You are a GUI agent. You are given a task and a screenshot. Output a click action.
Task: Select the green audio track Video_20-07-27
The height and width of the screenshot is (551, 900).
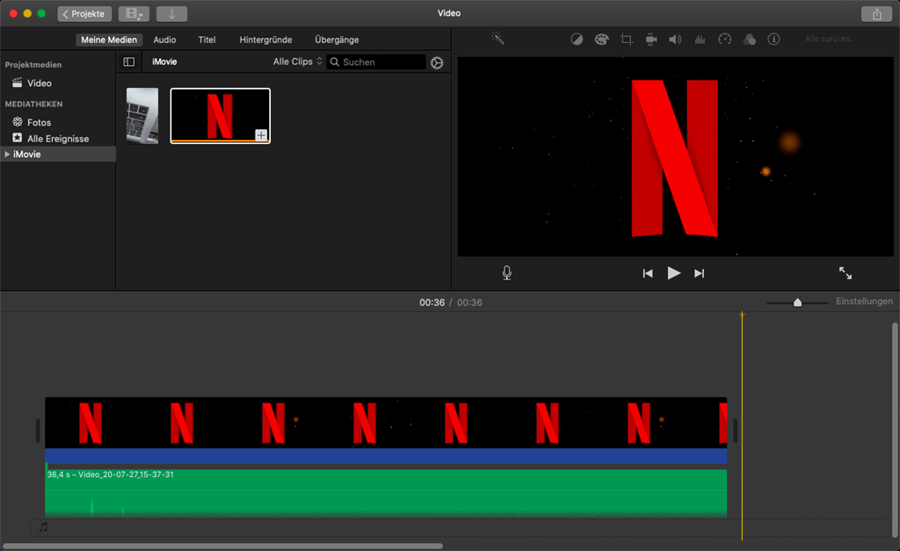(386, 494)
